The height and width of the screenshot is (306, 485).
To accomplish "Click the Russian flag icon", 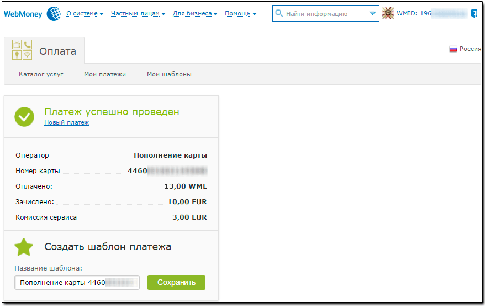I will tap(453, 49).
